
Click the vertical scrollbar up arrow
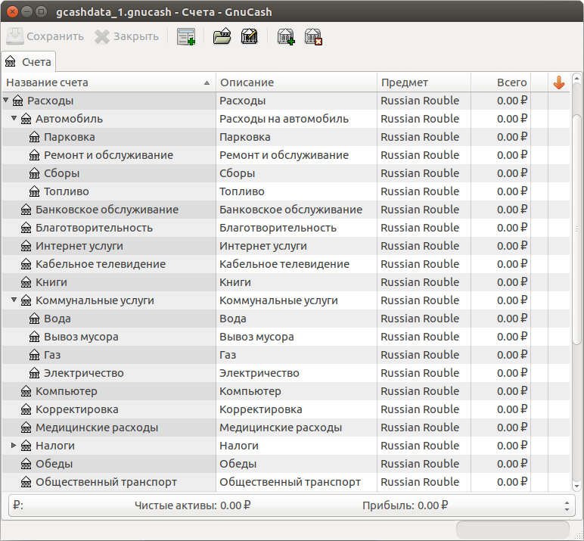pos(576,78)
